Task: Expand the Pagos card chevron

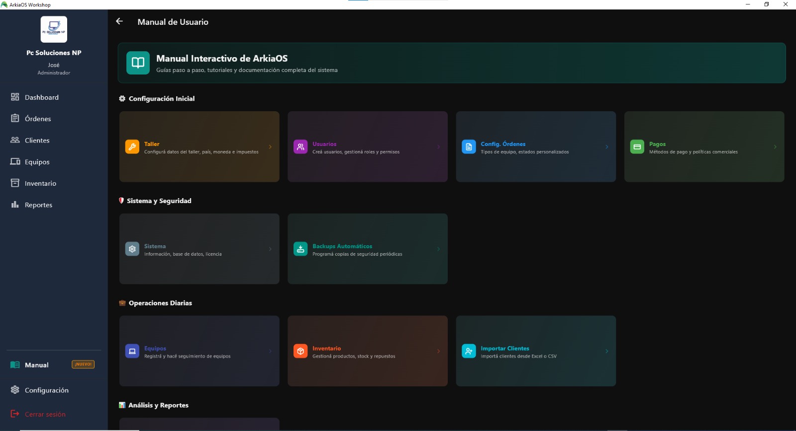Action: pyautogui.click(x=775, y=147)
